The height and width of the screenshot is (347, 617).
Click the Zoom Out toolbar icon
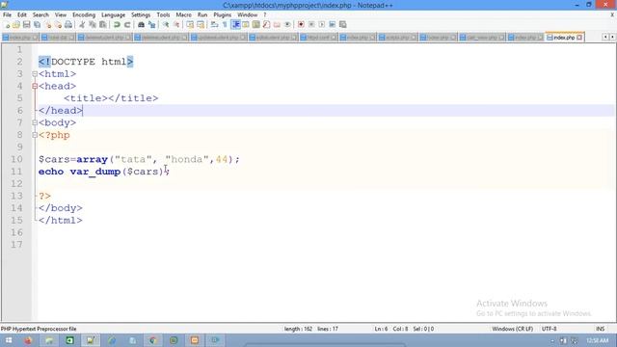(176, 25)
